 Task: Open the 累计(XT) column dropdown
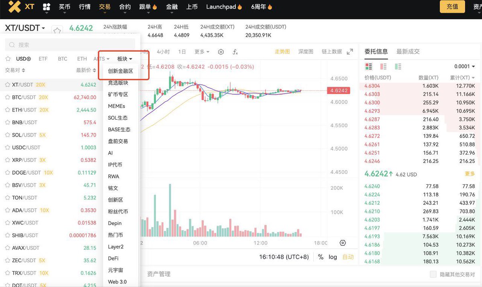click(462, 77)
